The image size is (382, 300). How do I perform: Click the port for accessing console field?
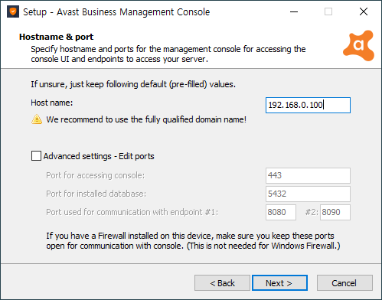pyautogui.click(x=308, y=175)
